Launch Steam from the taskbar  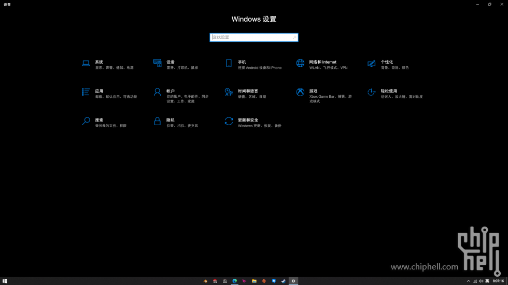coord(284,281)
